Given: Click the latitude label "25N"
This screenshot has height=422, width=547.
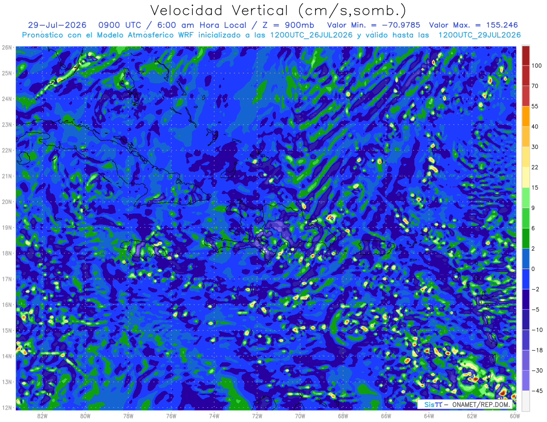Looking at the screenshot, I should pos(7,73).
